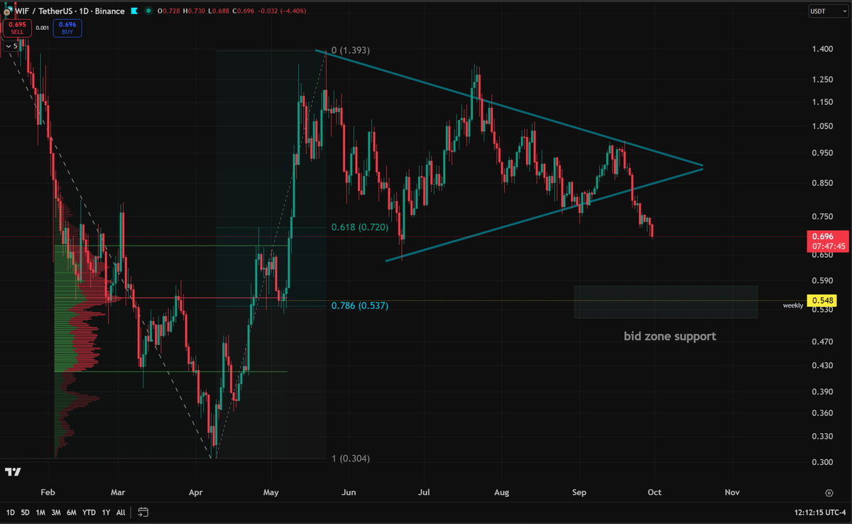Click the Nov date on time axis
This screenshot has height=524, width=852.
coord(731,491)
